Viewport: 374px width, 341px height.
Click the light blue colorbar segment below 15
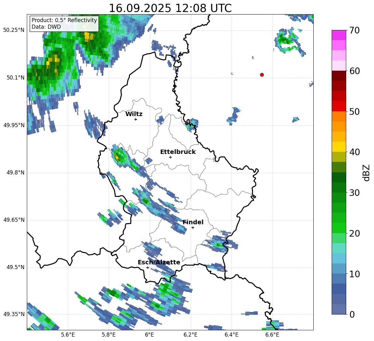tap(339, 258)
